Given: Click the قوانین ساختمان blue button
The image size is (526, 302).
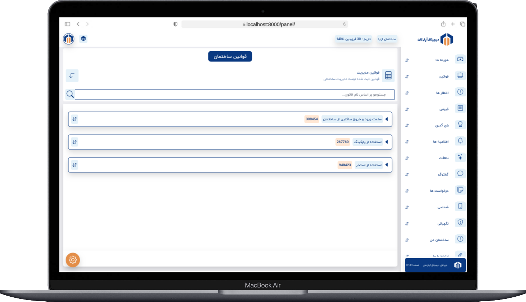Looking at the screenshot, I should [230, 56].
